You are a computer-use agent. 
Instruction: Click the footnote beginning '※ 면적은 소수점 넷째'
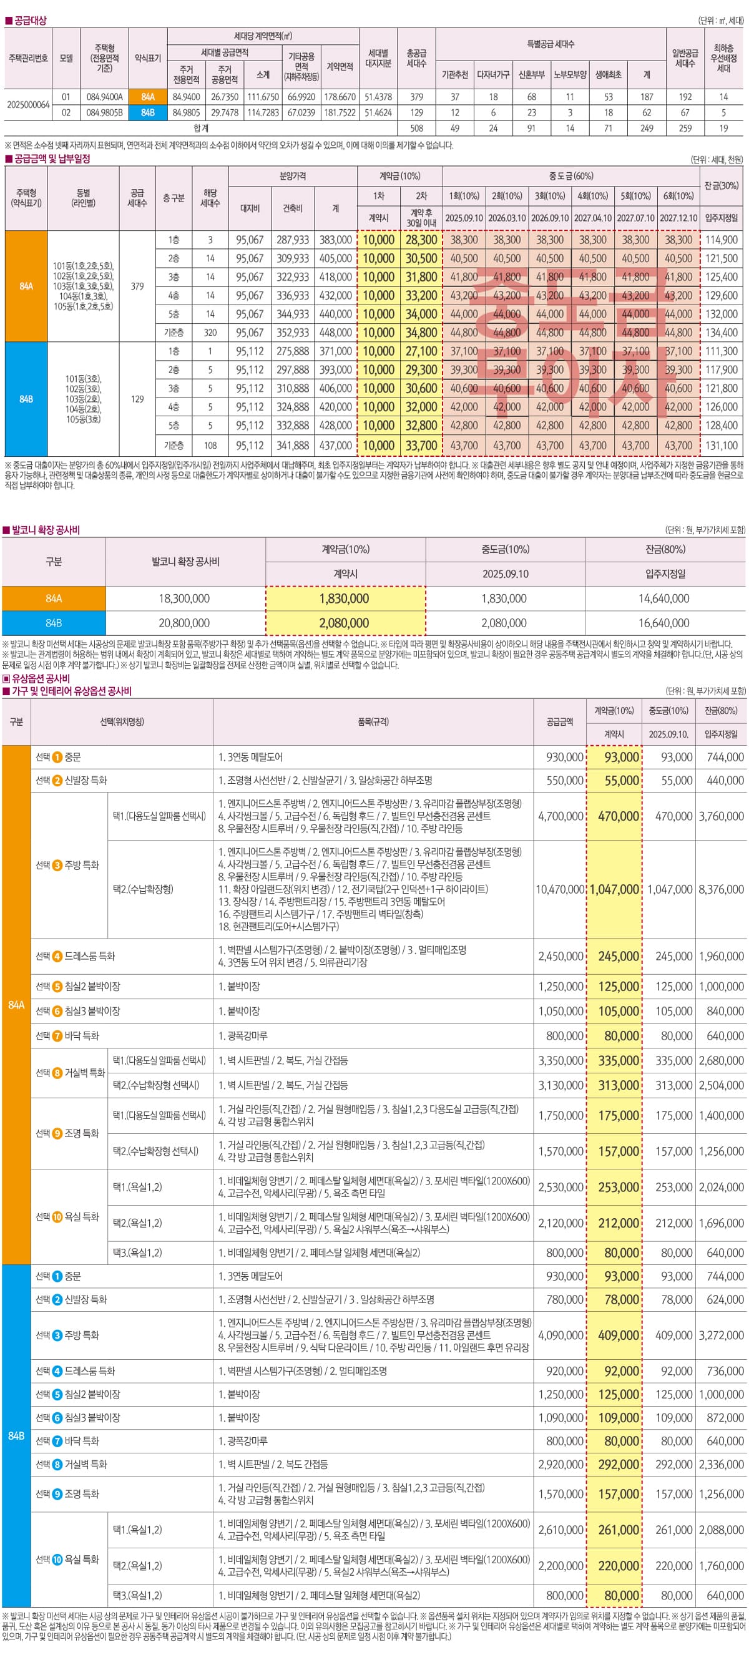230,145
